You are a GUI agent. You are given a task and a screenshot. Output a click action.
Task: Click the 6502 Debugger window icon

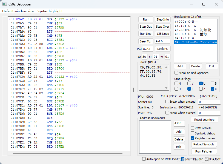[x=4, y=4]
